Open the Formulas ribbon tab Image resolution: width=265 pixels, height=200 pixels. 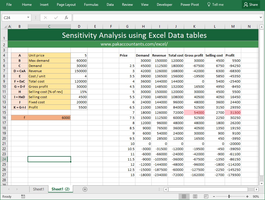(91, 5)
